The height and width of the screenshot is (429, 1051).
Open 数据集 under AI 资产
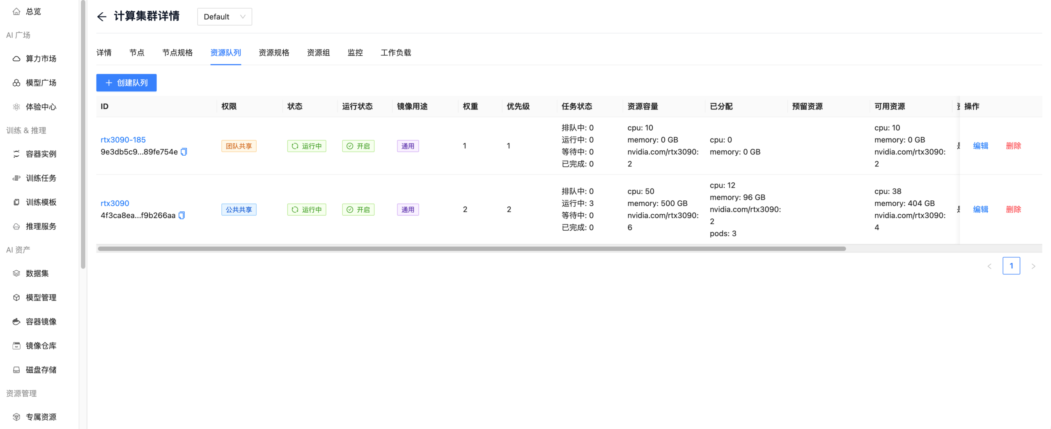tap(37, 273)
